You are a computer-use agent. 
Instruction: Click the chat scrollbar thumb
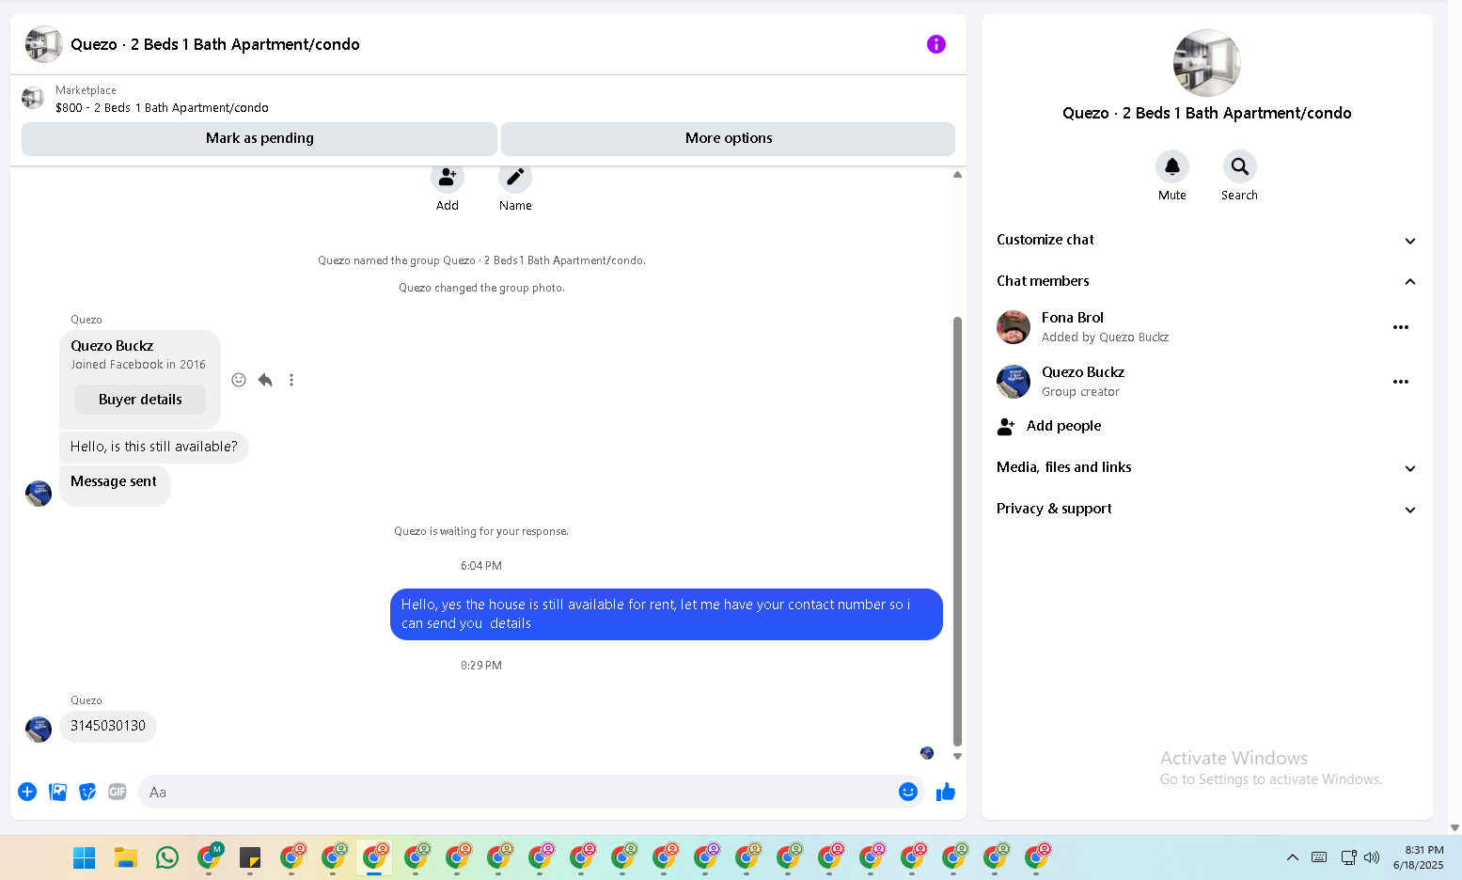click(x=957, y=531)
